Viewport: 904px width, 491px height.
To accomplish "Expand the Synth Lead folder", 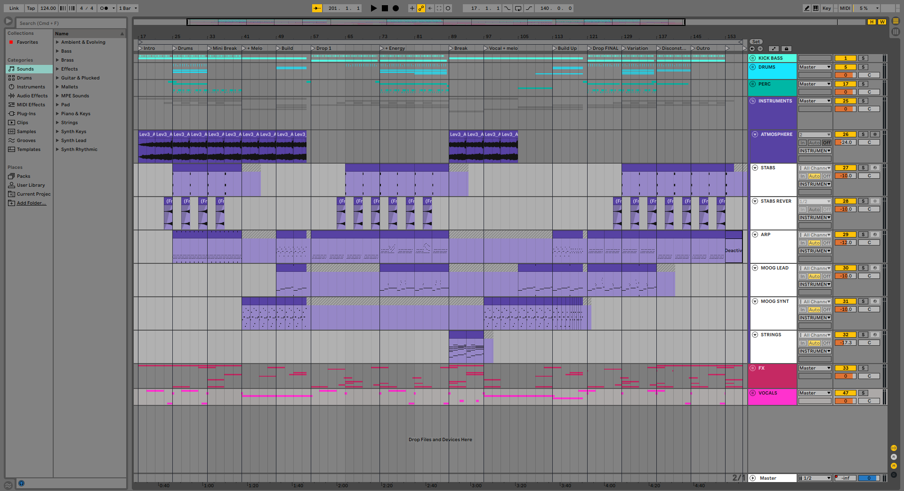I will [x=57, y=141].
